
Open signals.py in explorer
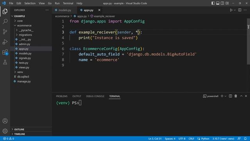pyautogui.click(x=25, y=58)
